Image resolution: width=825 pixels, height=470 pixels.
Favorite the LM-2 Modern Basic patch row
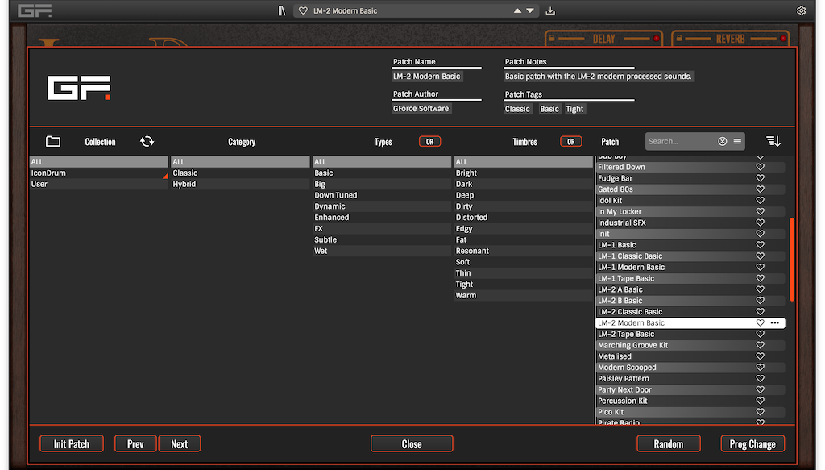click(761, 323)
